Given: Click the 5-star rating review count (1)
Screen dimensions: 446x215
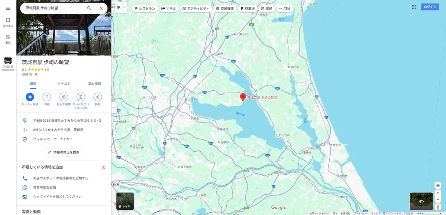Looking at the screenshot, I should click(47, 70).
